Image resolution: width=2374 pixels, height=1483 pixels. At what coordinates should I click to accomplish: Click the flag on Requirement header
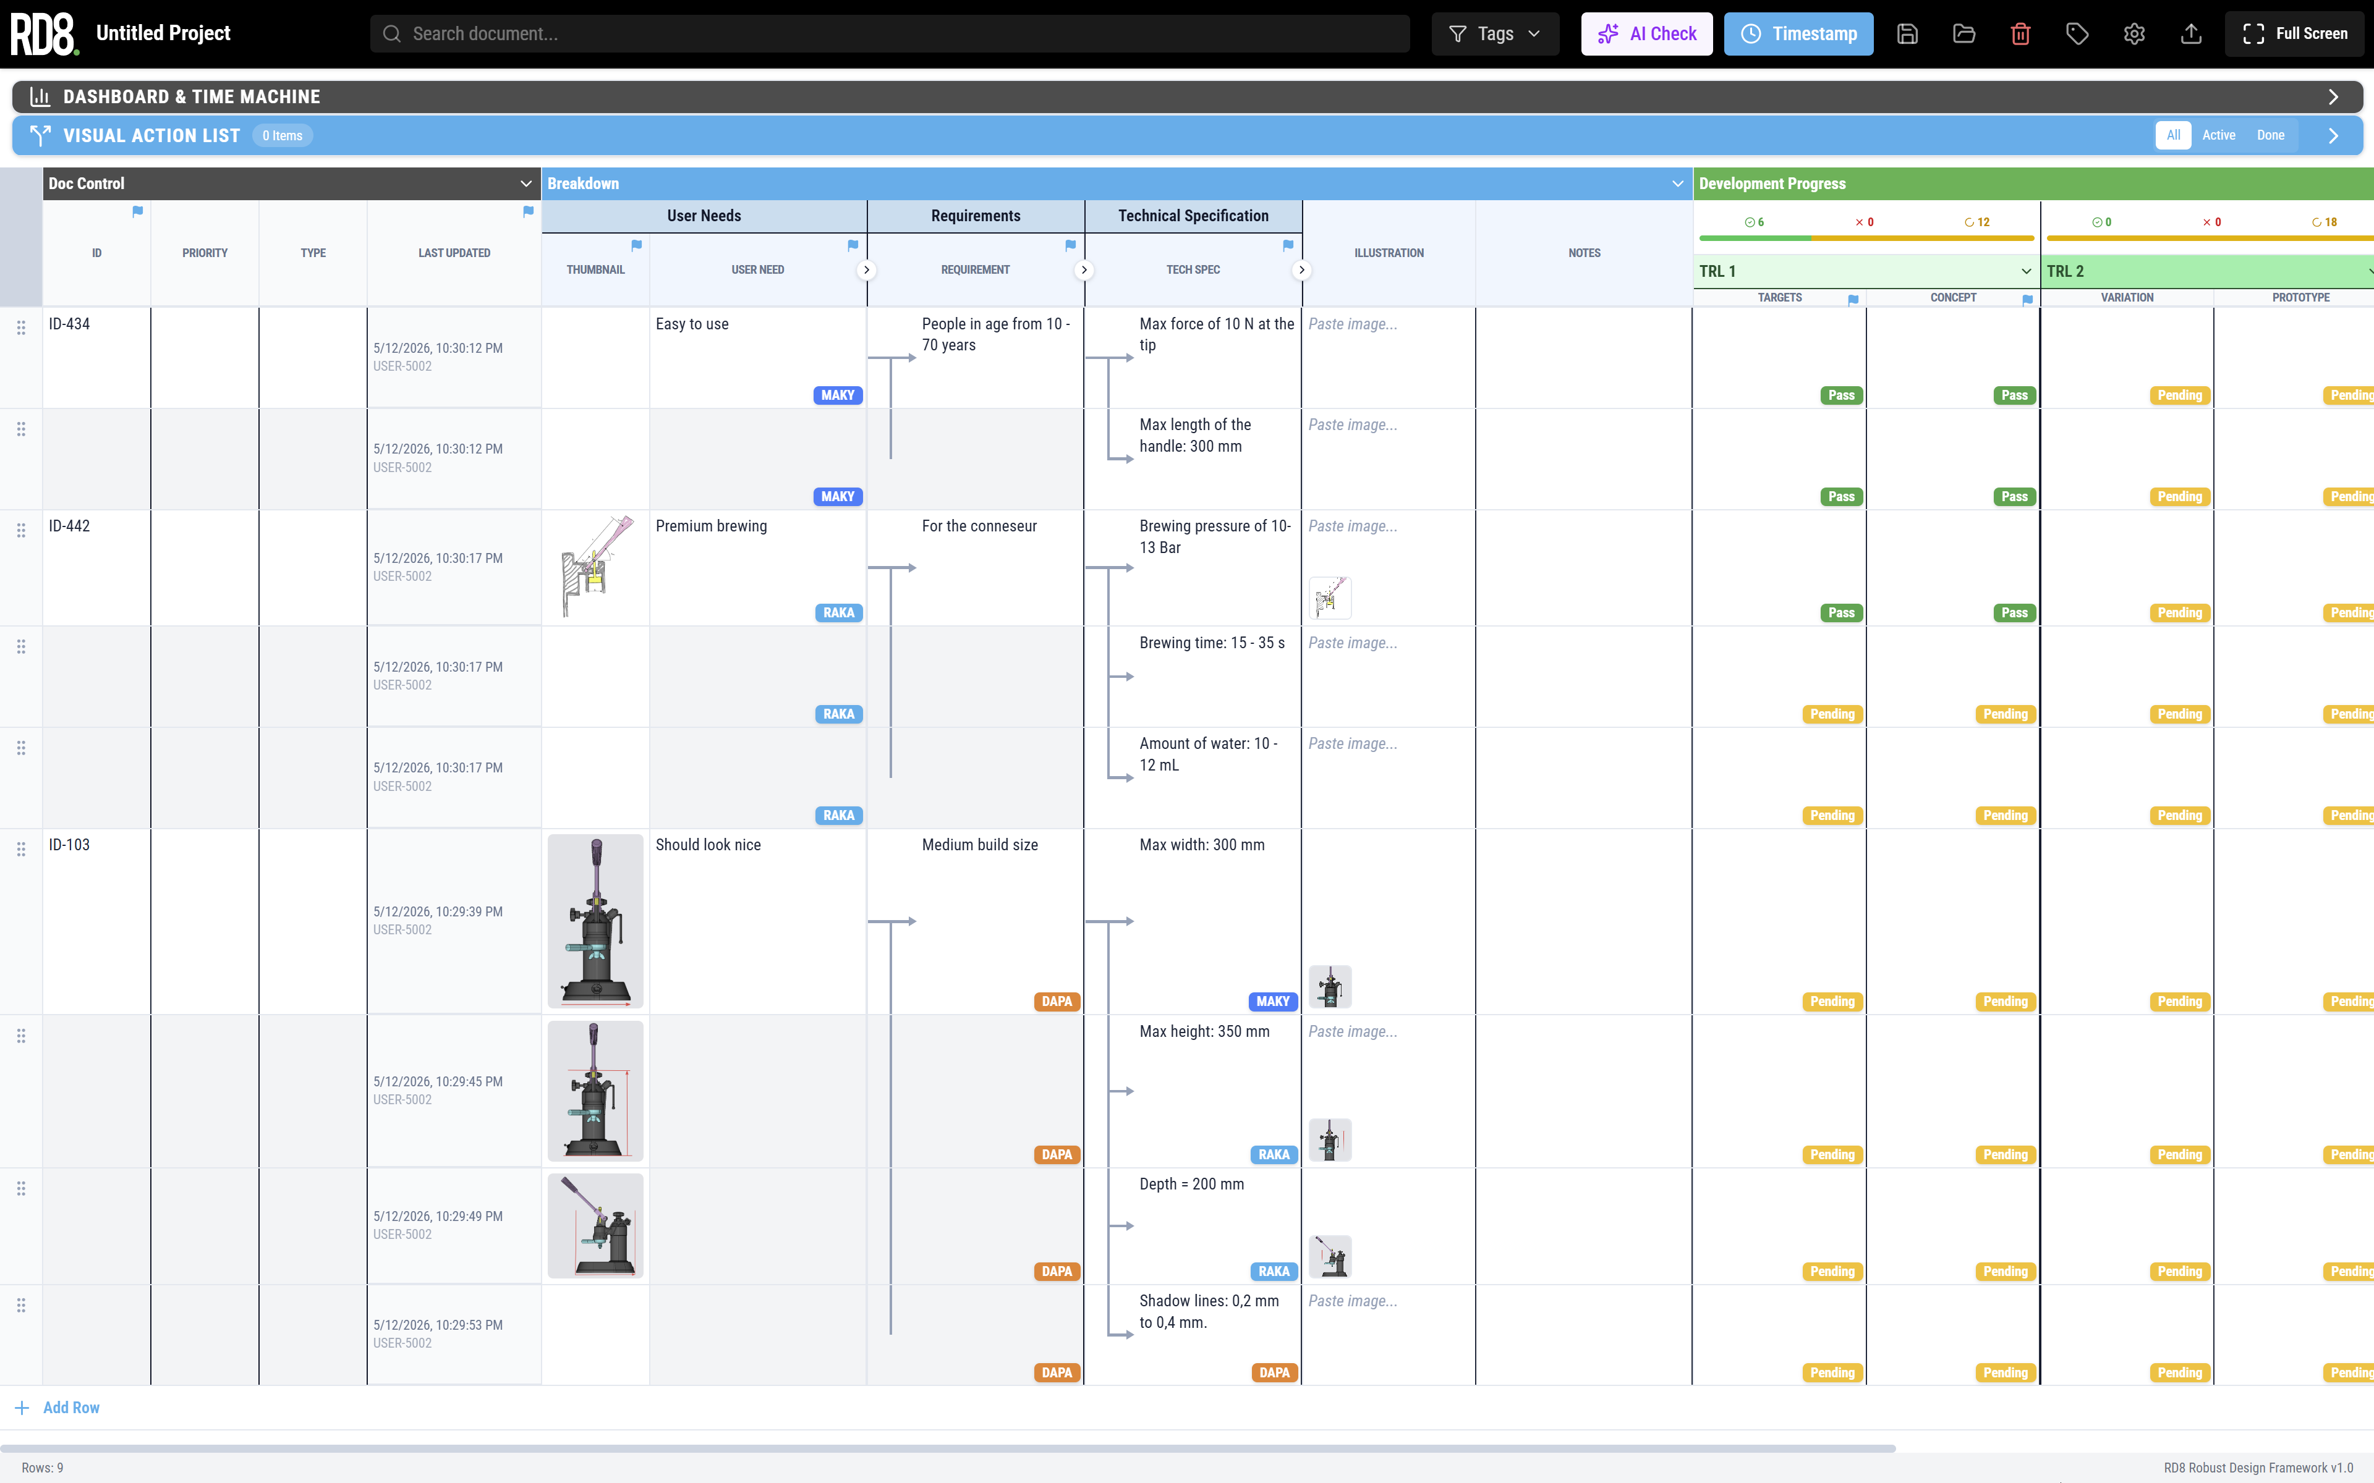tap(1070, 245)
